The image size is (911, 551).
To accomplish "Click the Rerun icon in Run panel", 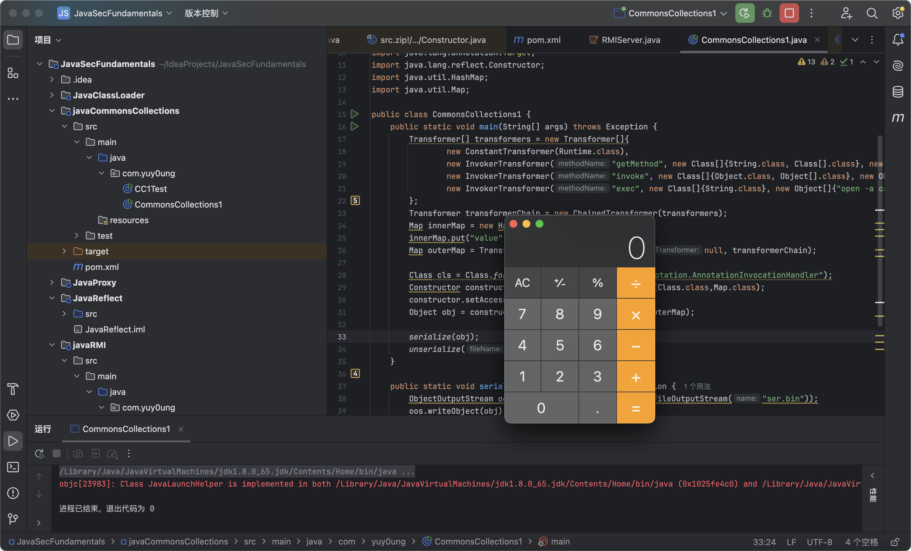I will tap(40, 453).
